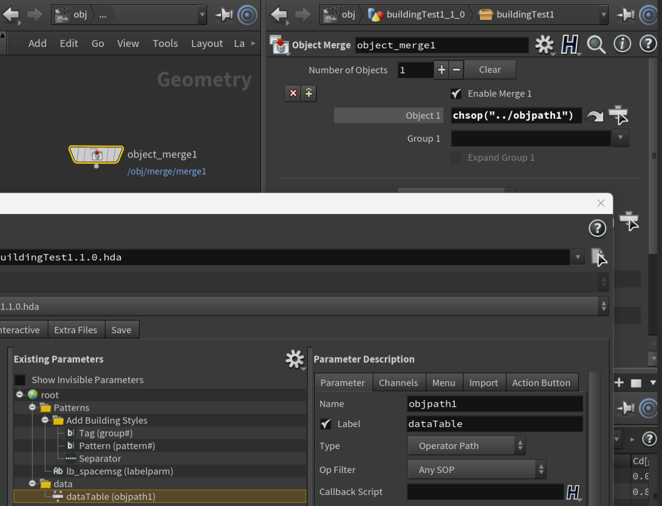This screenshot has width=662, height=506.
Task: Toggle the Label checkbox
Action: click(x=326, y=424)
